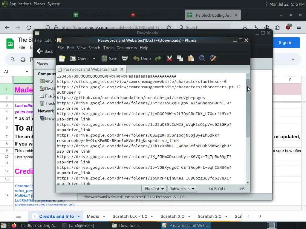
Task: Open Firefox extensions puzzle icon
Action: point(277,27)
